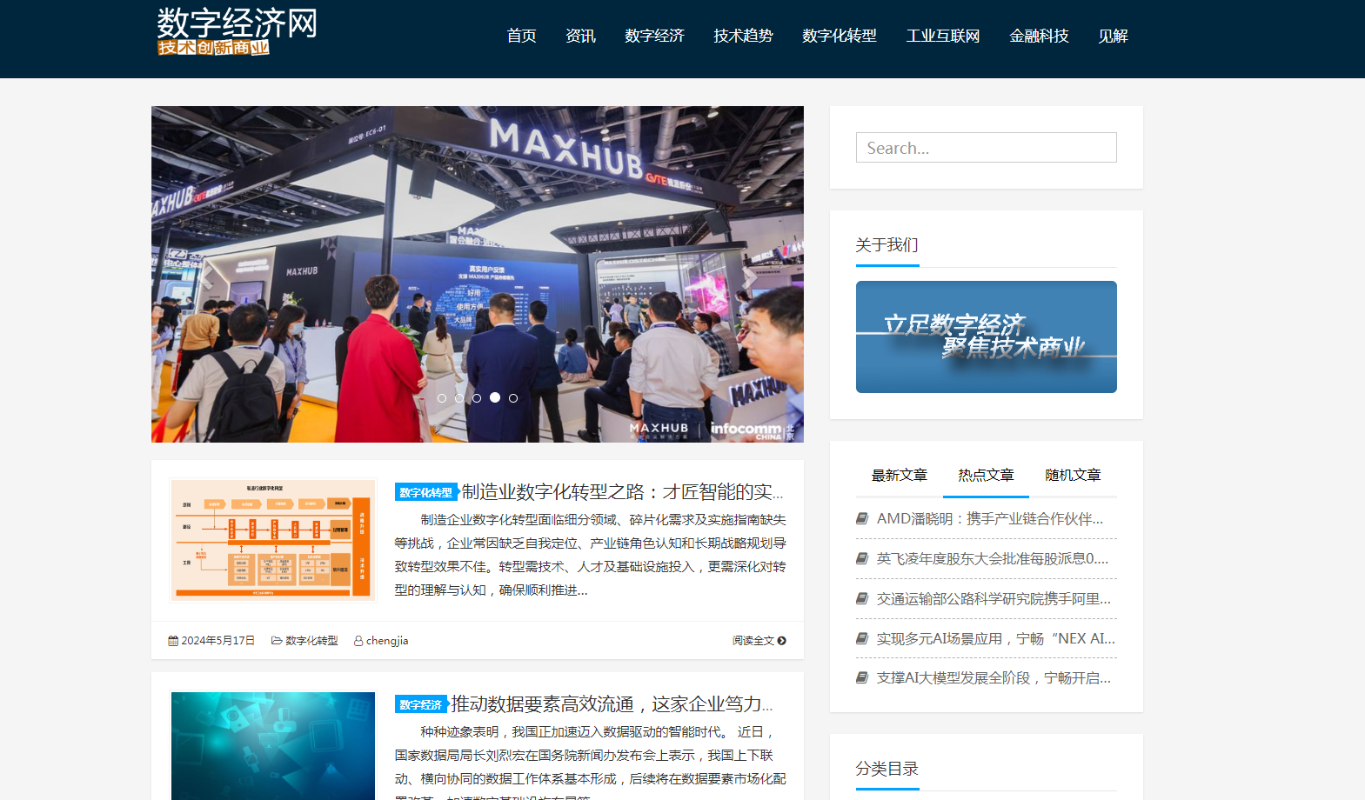Click the 种种迹象表明 excerpt text
1365x800 pixels.
click(590, 762)
